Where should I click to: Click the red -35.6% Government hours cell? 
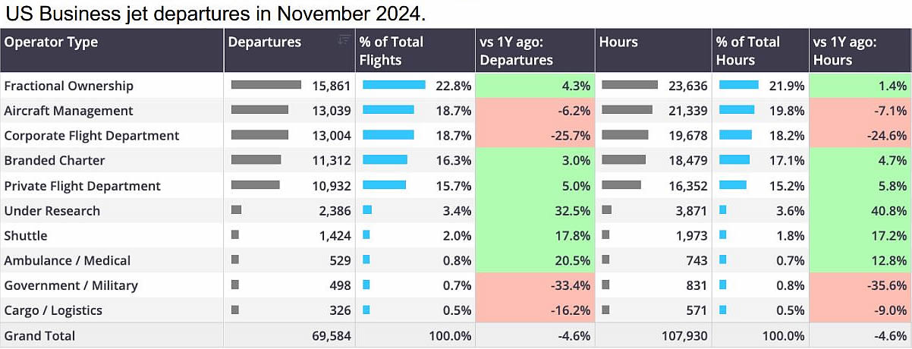point(860,285)
